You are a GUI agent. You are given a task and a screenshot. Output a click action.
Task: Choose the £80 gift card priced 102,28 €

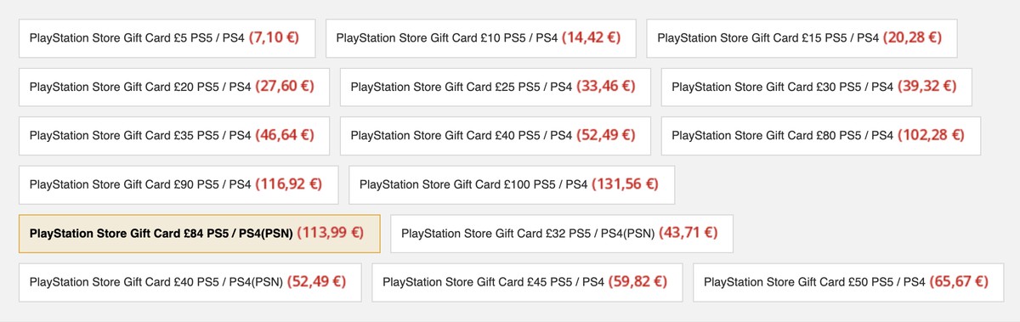click(x=821, y=135)
